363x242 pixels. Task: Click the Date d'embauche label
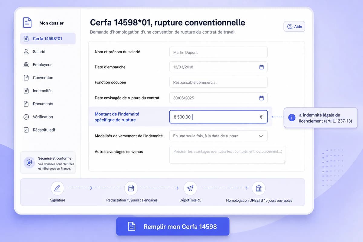[x=110, y=67]
